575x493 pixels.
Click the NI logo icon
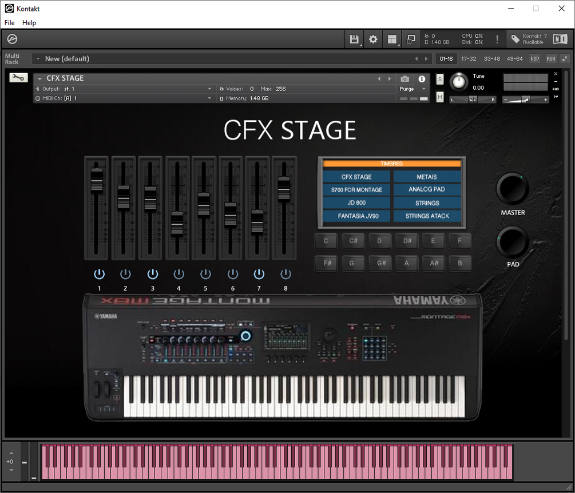(560, 39)
